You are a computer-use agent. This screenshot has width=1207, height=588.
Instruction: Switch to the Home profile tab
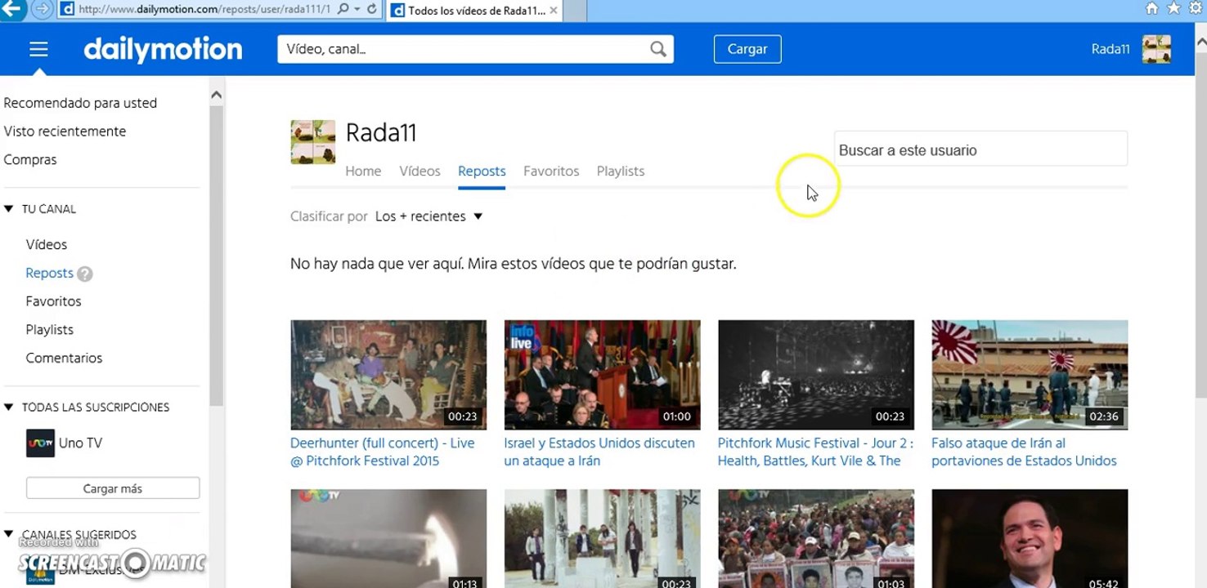363,171
